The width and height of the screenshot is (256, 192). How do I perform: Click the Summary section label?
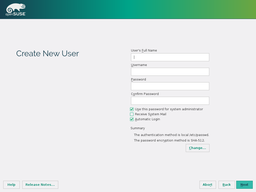tap(137, 128)
